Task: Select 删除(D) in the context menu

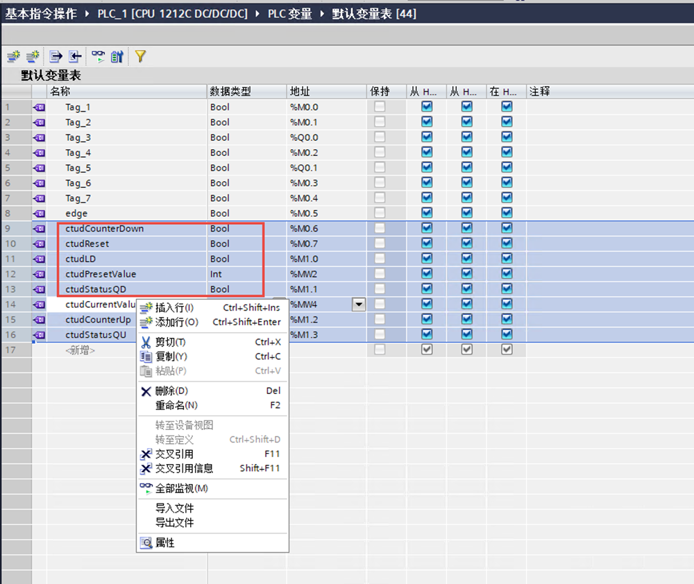Action: click(x=171, y=391)
